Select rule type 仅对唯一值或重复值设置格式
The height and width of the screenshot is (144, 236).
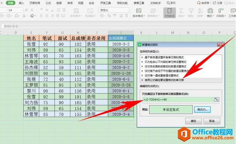[165, 75]
